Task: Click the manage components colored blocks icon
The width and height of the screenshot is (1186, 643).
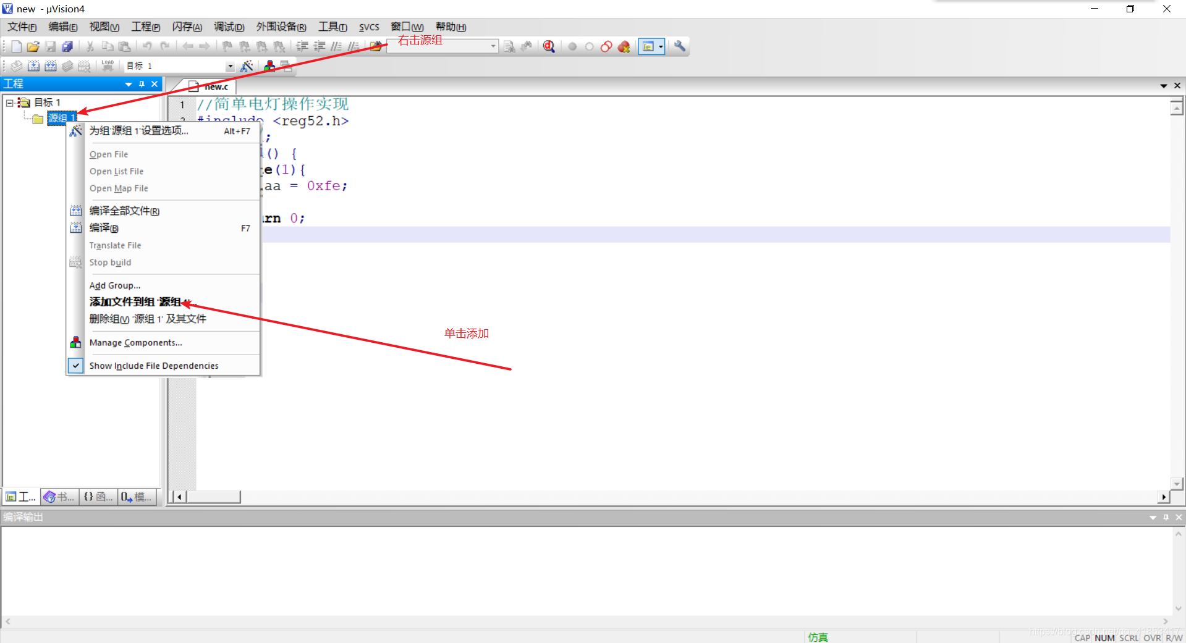Action: (269, 66)
